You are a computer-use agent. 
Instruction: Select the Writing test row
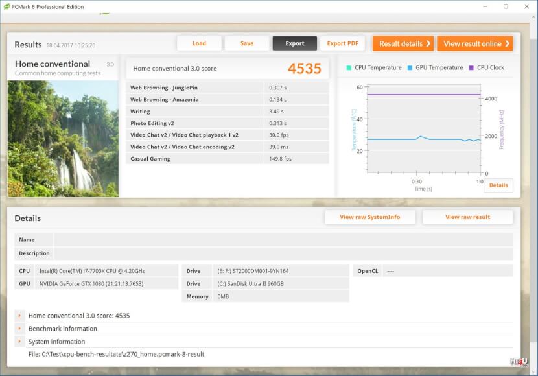(228, 112)
